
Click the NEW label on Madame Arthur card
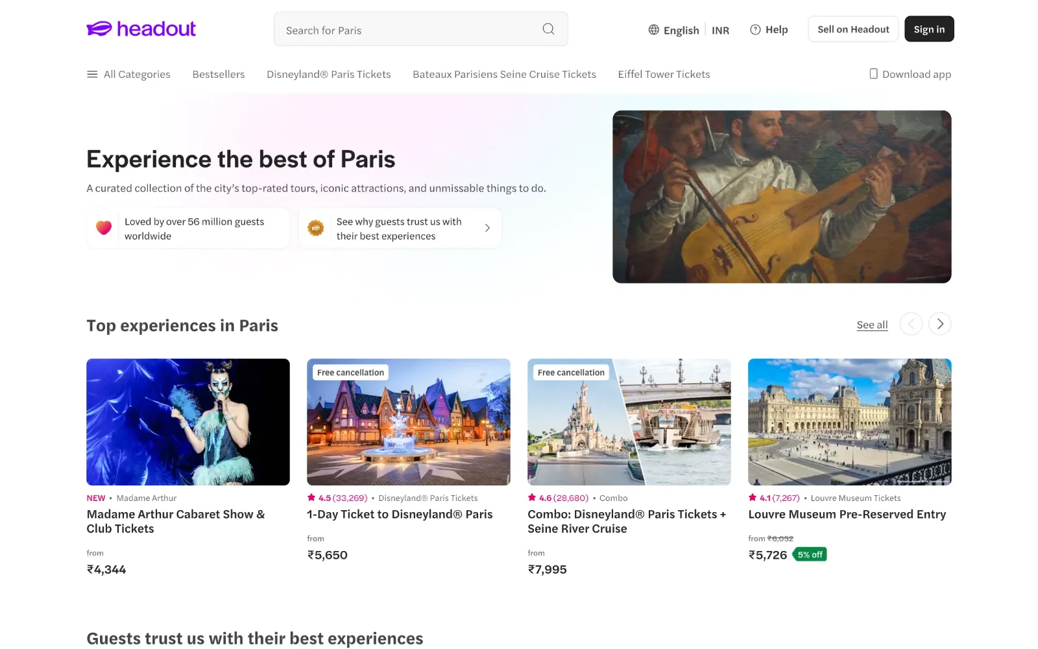click(x=96, y=498)
